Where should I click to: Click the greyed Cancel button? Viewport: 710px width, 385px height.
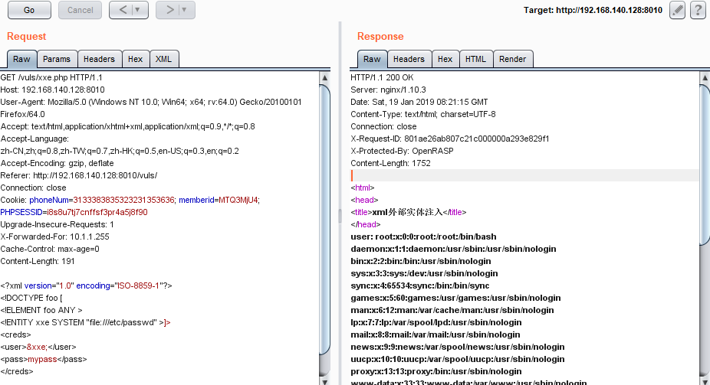point(81,10)
